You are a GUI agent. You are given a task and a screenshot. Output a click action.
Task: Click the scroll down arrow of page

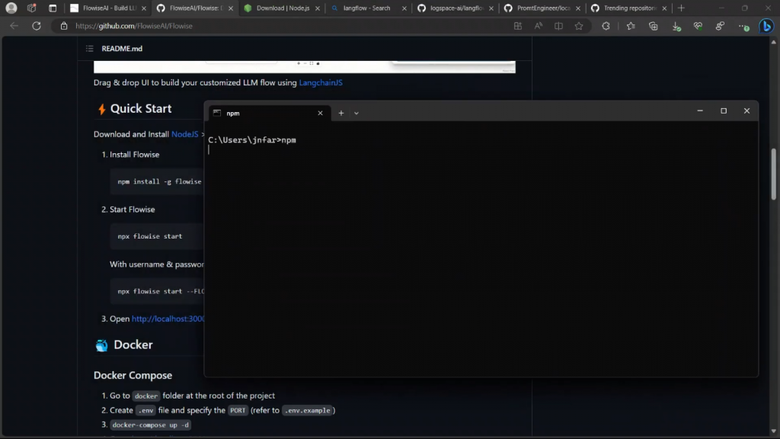coord(774,431)
